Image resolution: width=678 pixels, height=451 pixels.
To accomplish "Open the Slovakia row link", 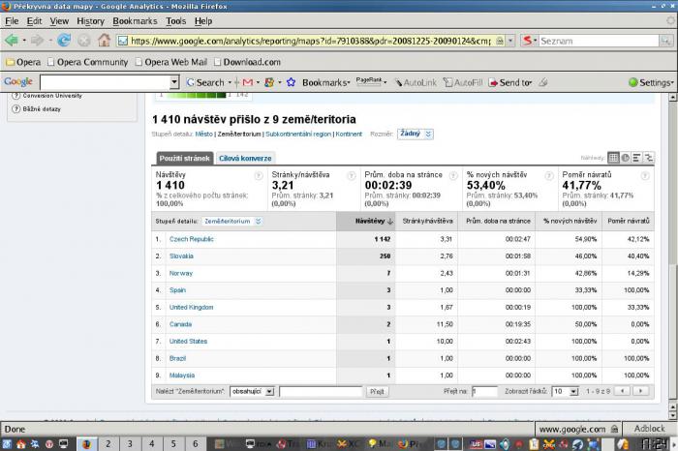I will (181, 256).
